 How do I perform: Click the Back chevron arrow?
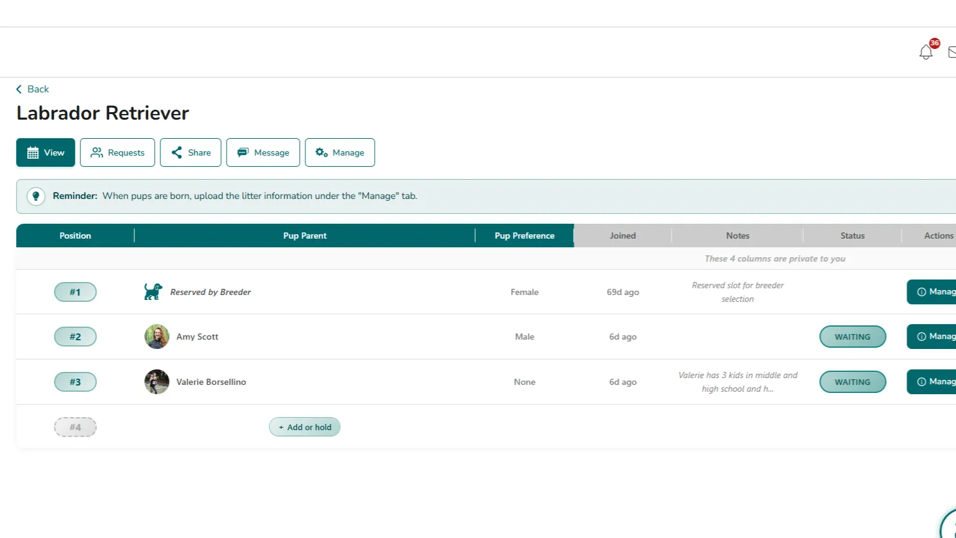19,89
